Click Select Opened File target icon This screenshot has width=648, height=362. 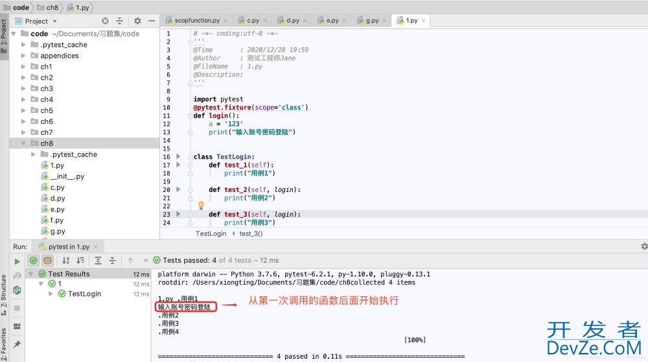[105, 21]
